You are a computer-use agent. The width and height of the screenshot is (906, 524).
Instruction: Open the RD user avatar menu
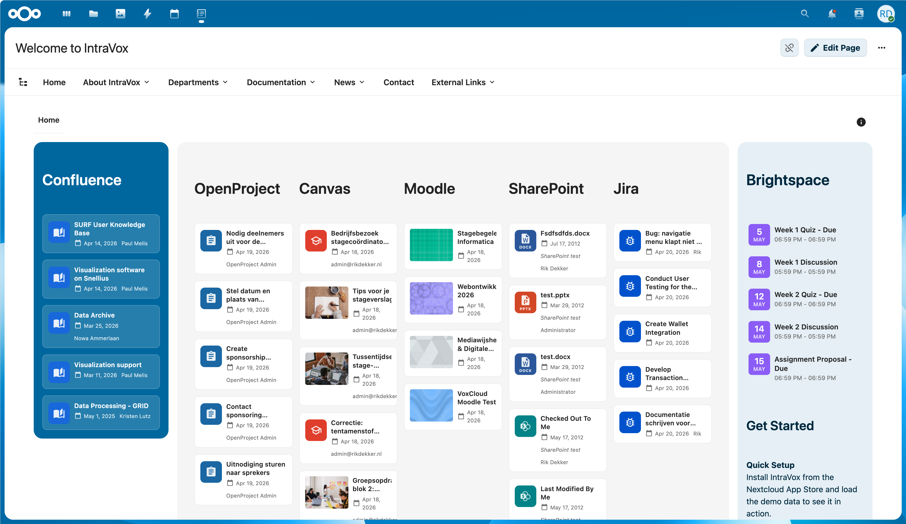click(886, 14)
